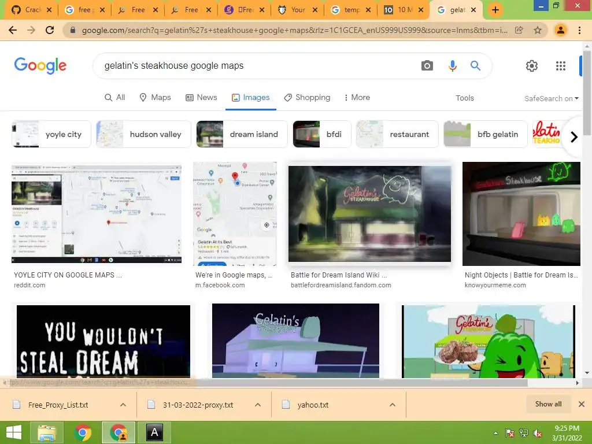Open You Wouldn't Steal Dream image
Viewport: 592px width, 444px height.
103,341
